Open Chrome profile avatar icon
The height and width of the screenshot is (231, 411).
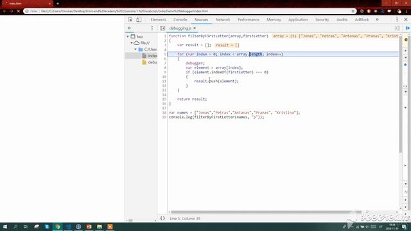399,12
